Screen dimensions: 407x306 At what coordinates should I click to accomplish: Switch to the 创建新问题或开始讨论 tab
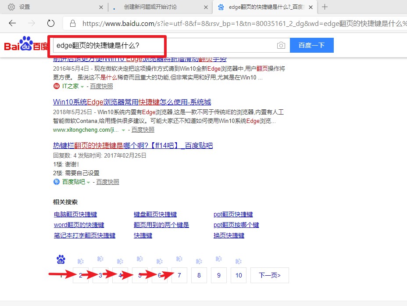160,7
